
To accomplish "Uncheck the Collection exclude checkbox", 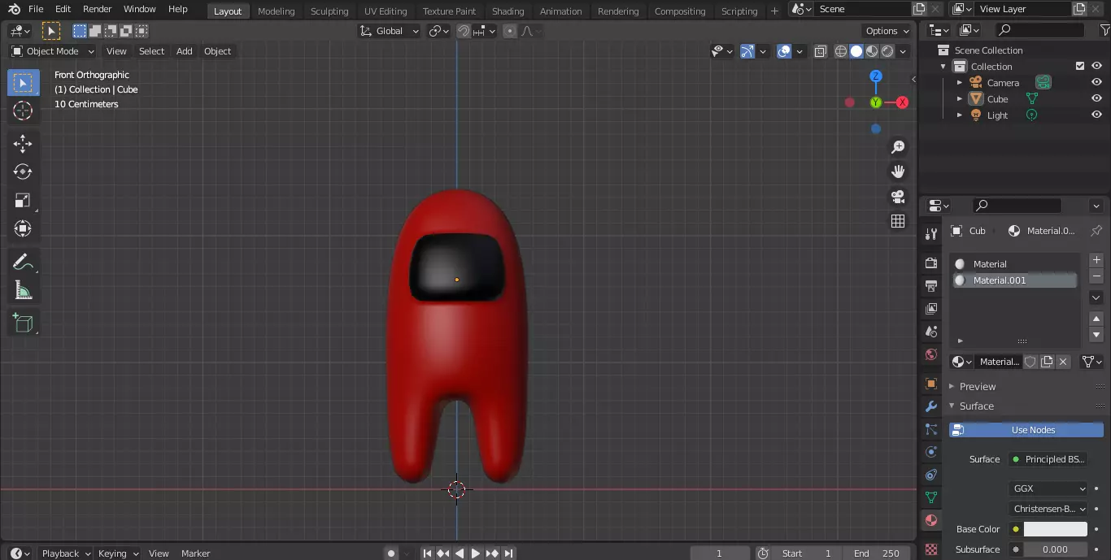I will tap(1080, 66).
